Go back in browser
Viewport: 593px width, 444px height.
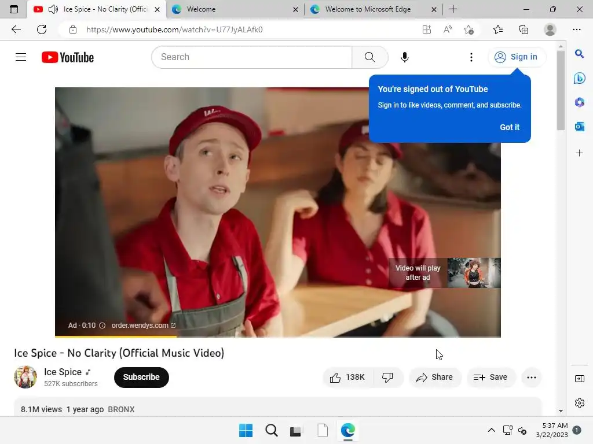tap(16, 29)
